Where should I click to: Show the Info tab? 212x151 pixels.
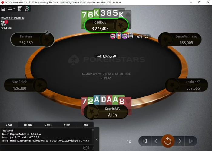coord(85,125)
